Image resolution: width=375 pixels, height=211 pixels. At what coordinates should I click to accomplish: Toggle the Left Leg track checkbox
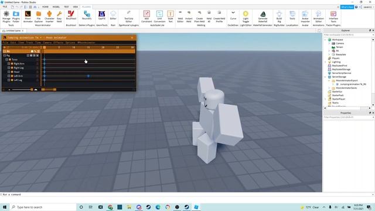click(x=9, y=80)
